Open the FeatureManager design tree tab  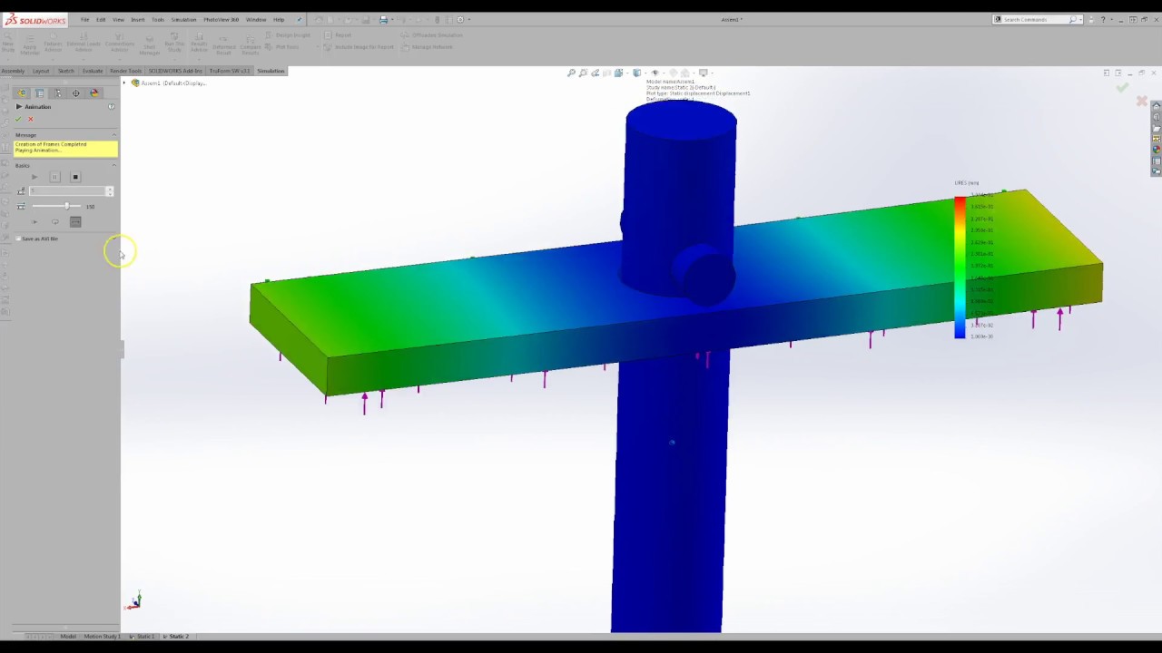[x=22, y=93]
